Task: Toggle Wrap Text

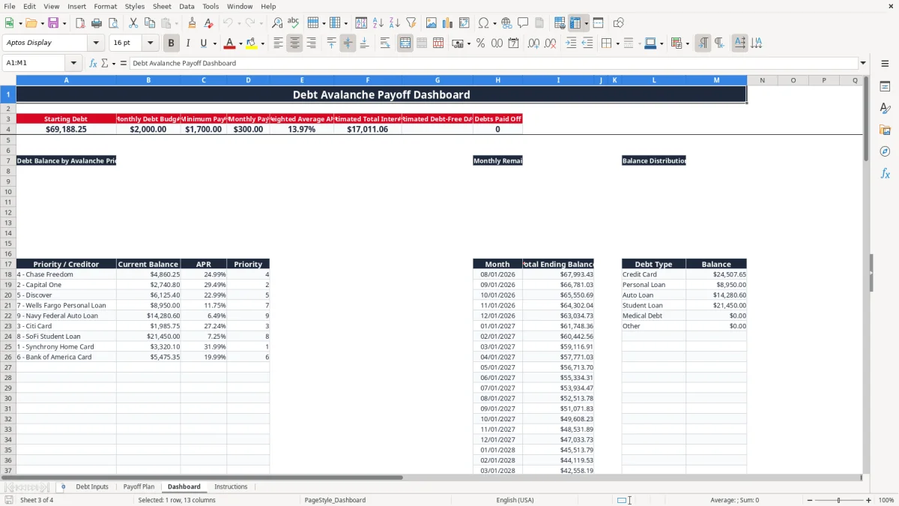Action: click(x=385, y=43)
